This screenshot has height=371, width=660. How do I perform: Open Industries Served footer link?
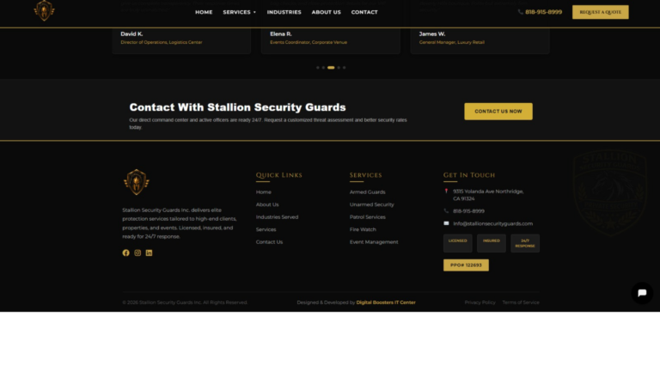pyautogui.click(x=277, y=217)
